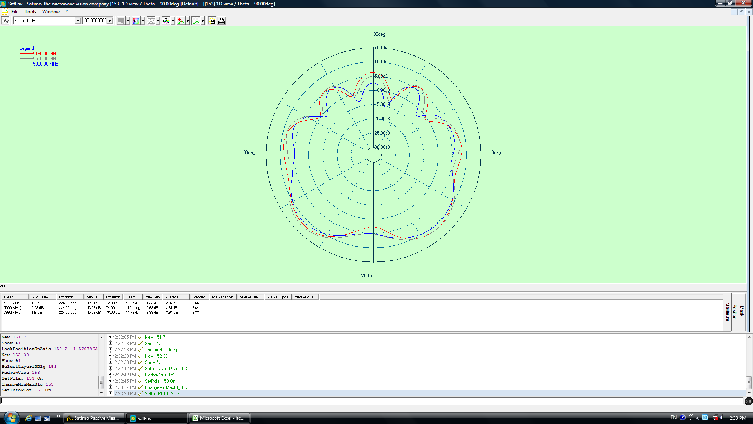Click the gray zoom rectangle icon

click(121, 21)
